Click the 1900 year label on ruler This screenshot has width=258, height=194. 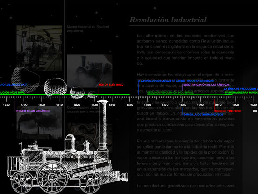[200, 105]
